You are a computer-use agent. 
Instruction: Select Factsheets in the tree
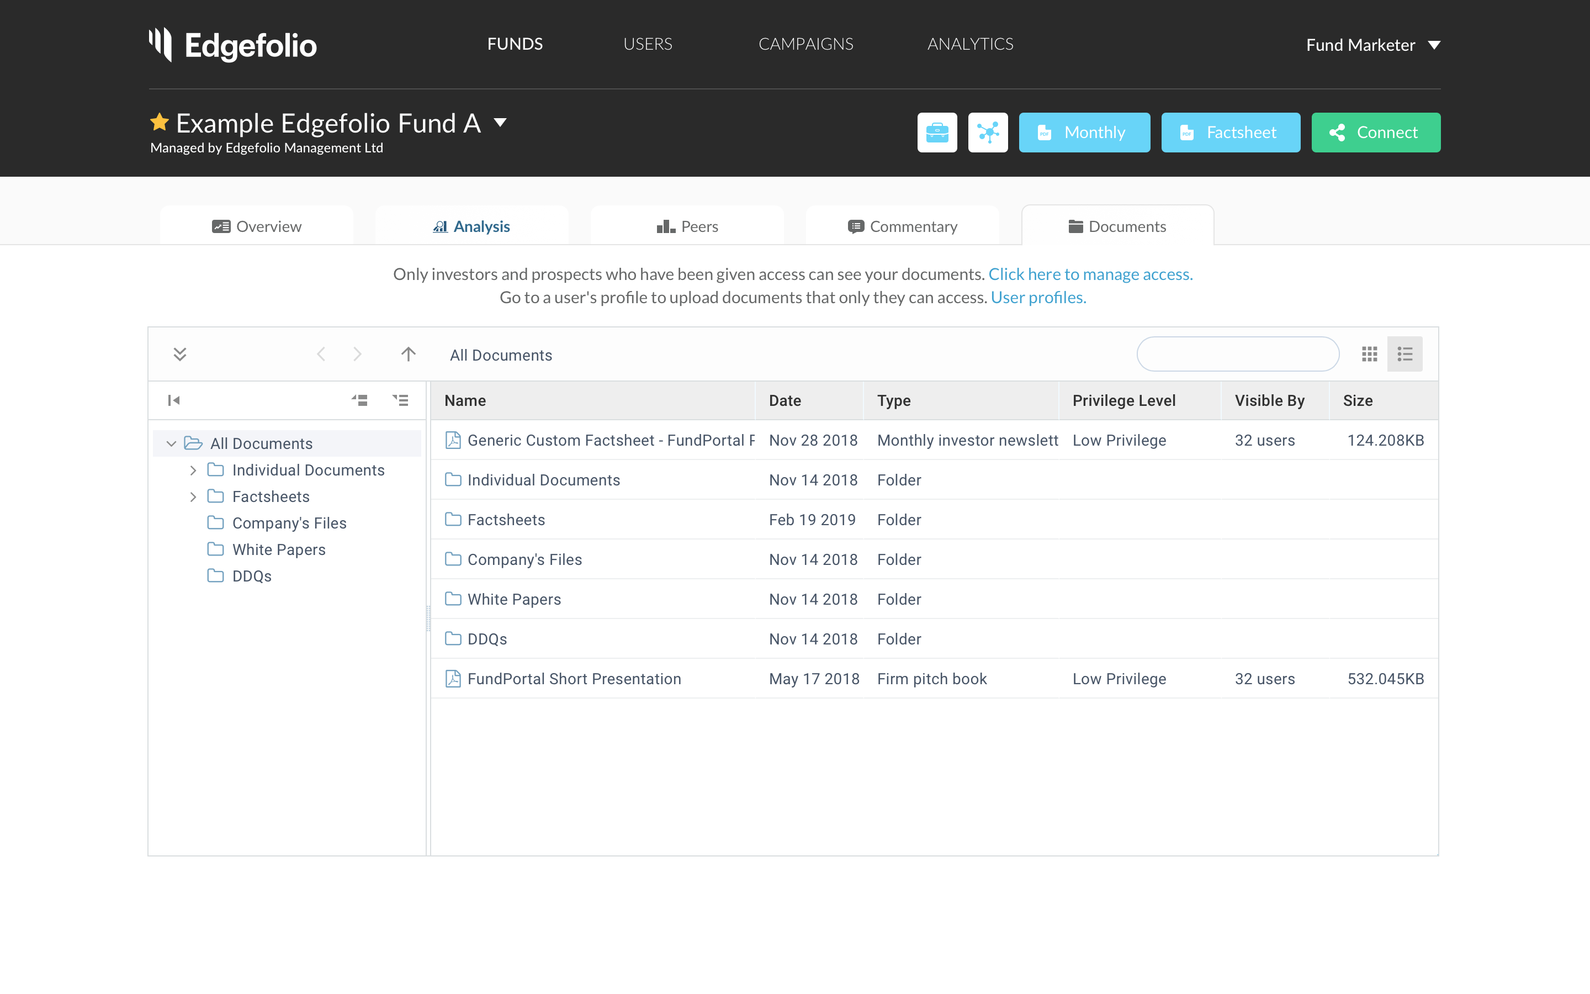point(271,496)
